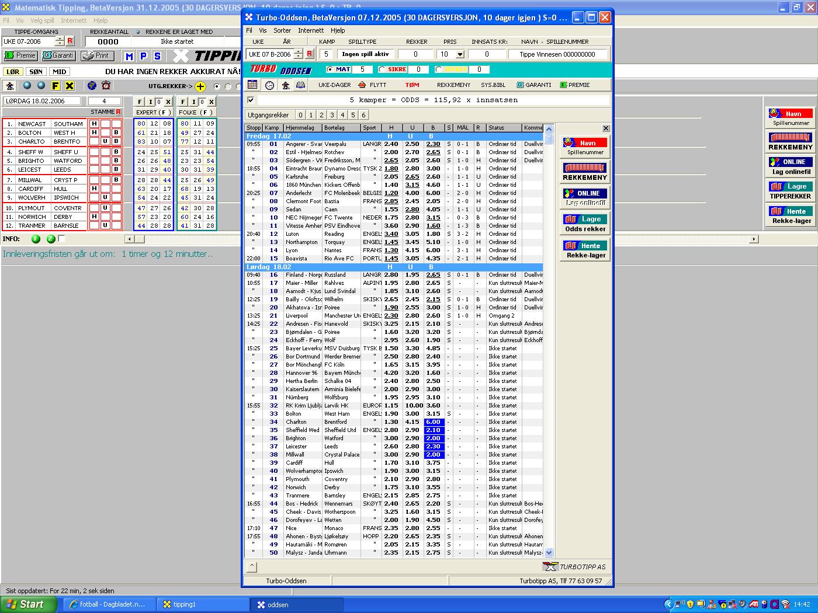Click the first blue ball icon in Tipping toolbar

click(x=27, y=86)
